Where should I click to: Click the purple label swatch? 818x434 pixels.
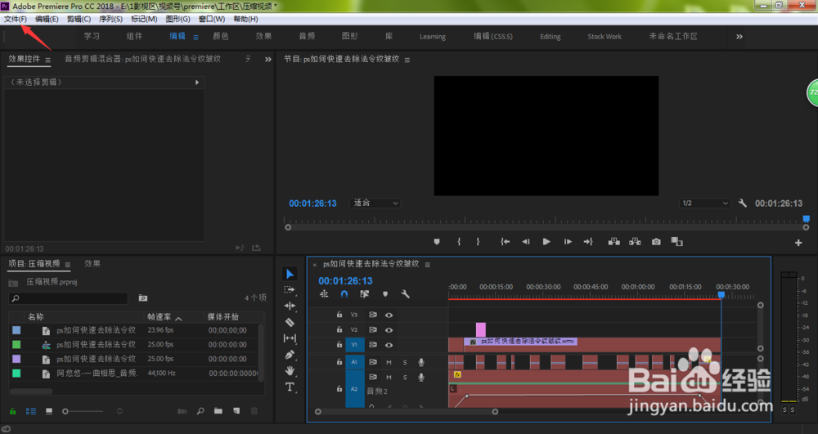coord(16,359)
